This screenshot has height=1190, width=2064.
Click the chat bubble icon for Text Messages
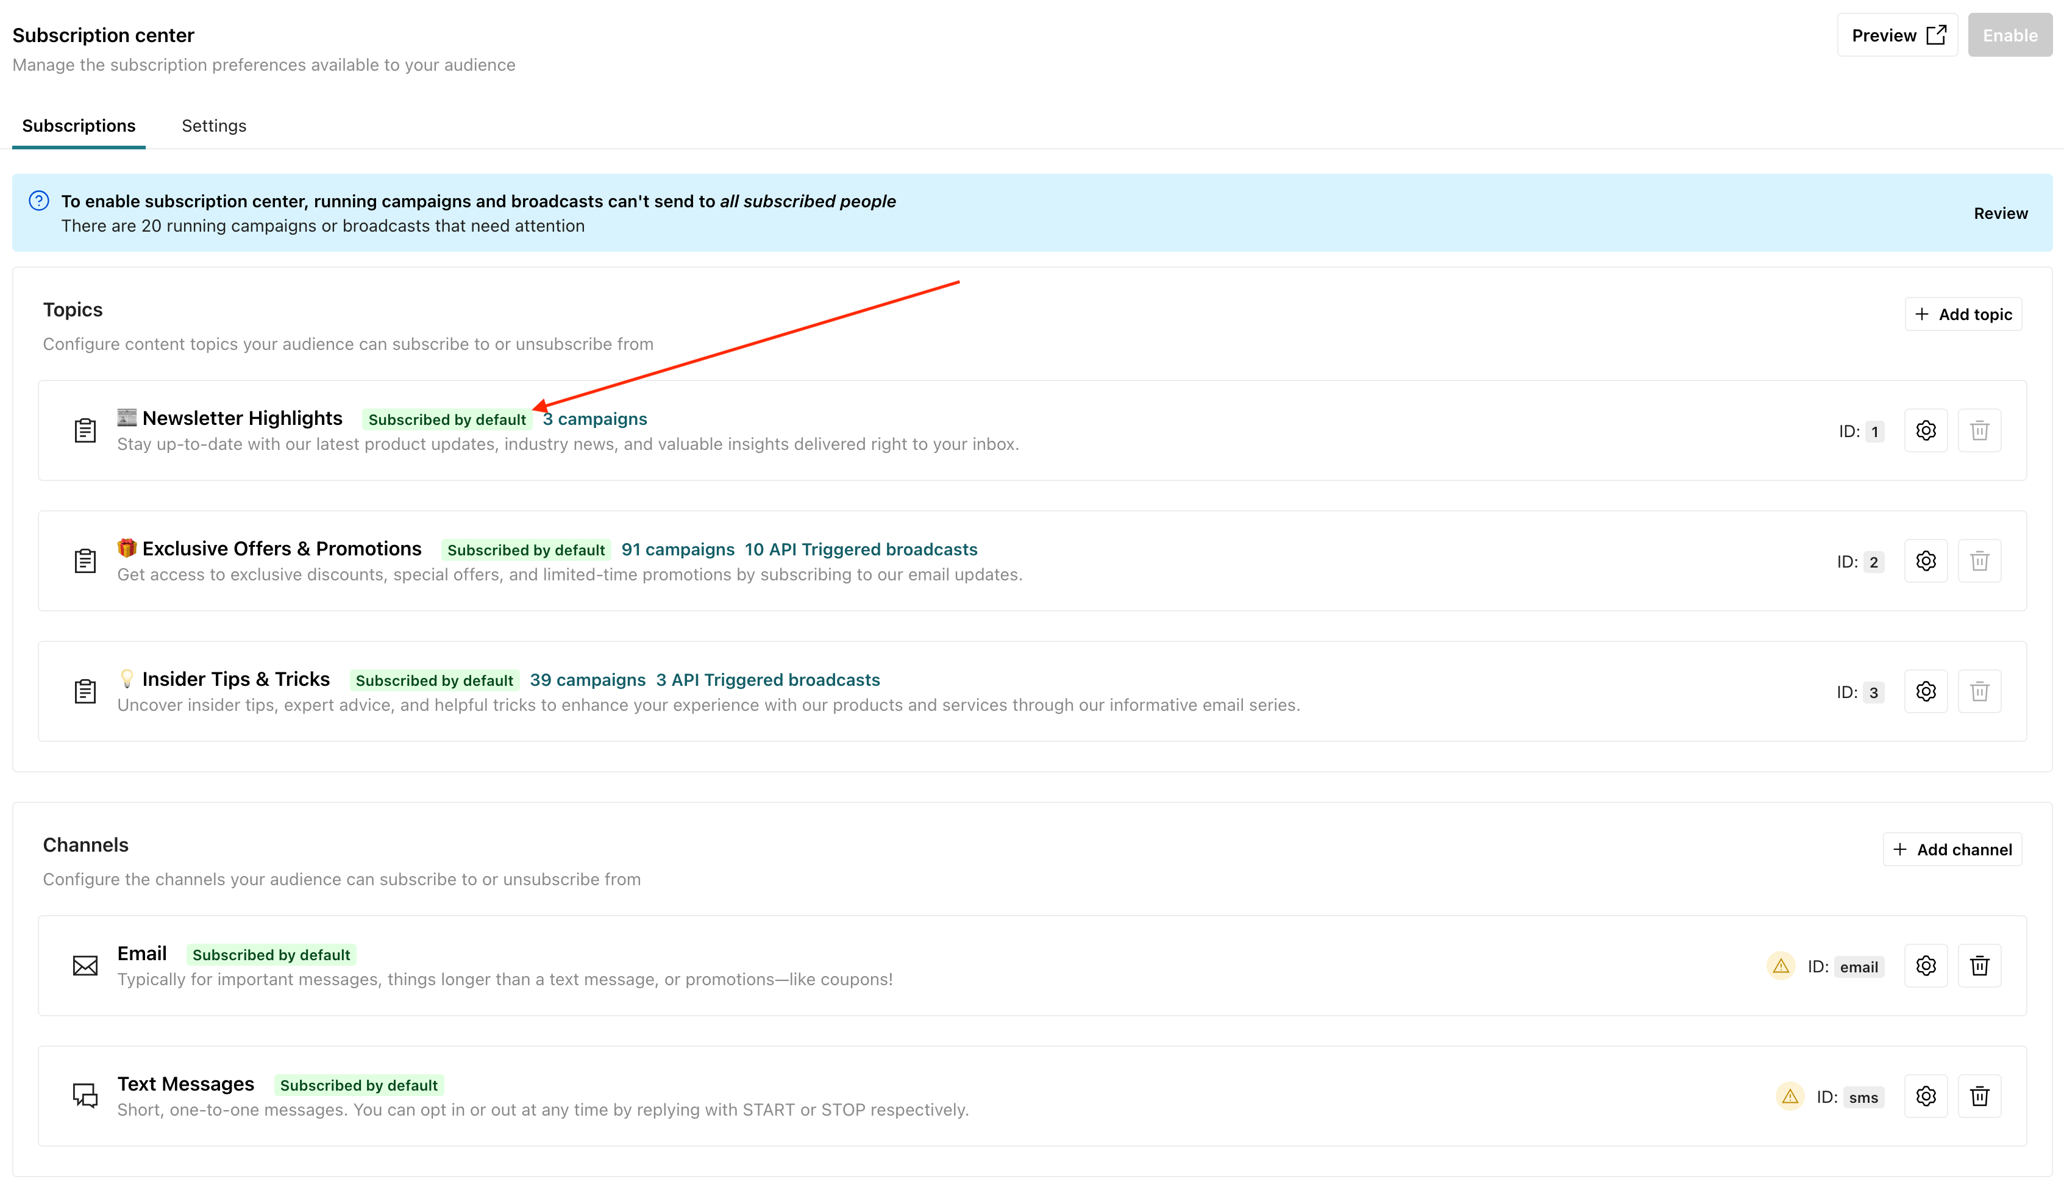pyautogui.click(x=85, y=1096)
